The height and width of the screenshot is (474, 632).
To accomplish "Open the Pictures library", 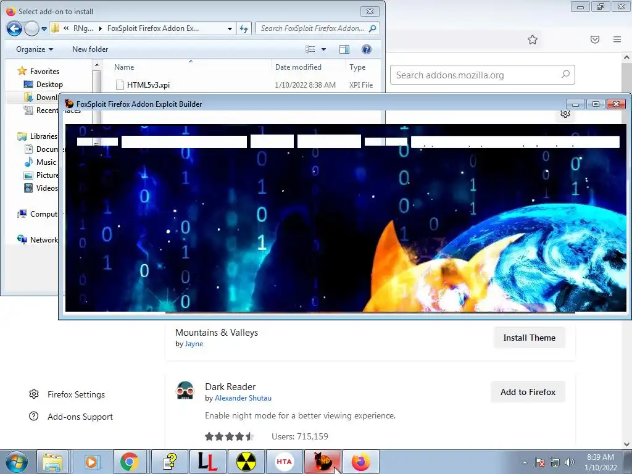I will [41, 175].
